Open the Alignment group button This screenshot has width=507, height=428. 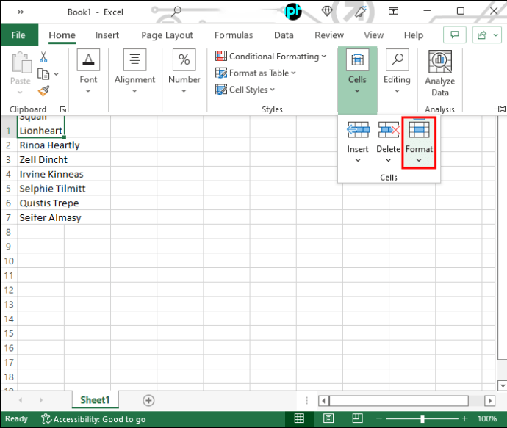click(x=135, y=71)
